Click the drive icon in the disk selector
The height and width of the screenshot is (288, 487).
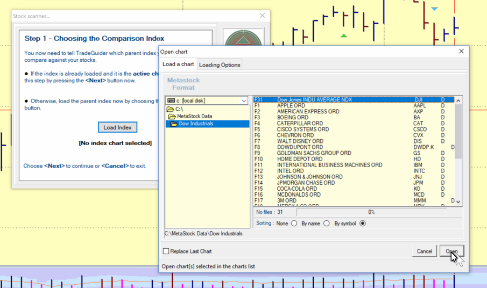pos(171,101)
